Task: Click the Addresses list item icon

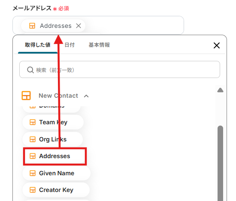Action: 33,156
